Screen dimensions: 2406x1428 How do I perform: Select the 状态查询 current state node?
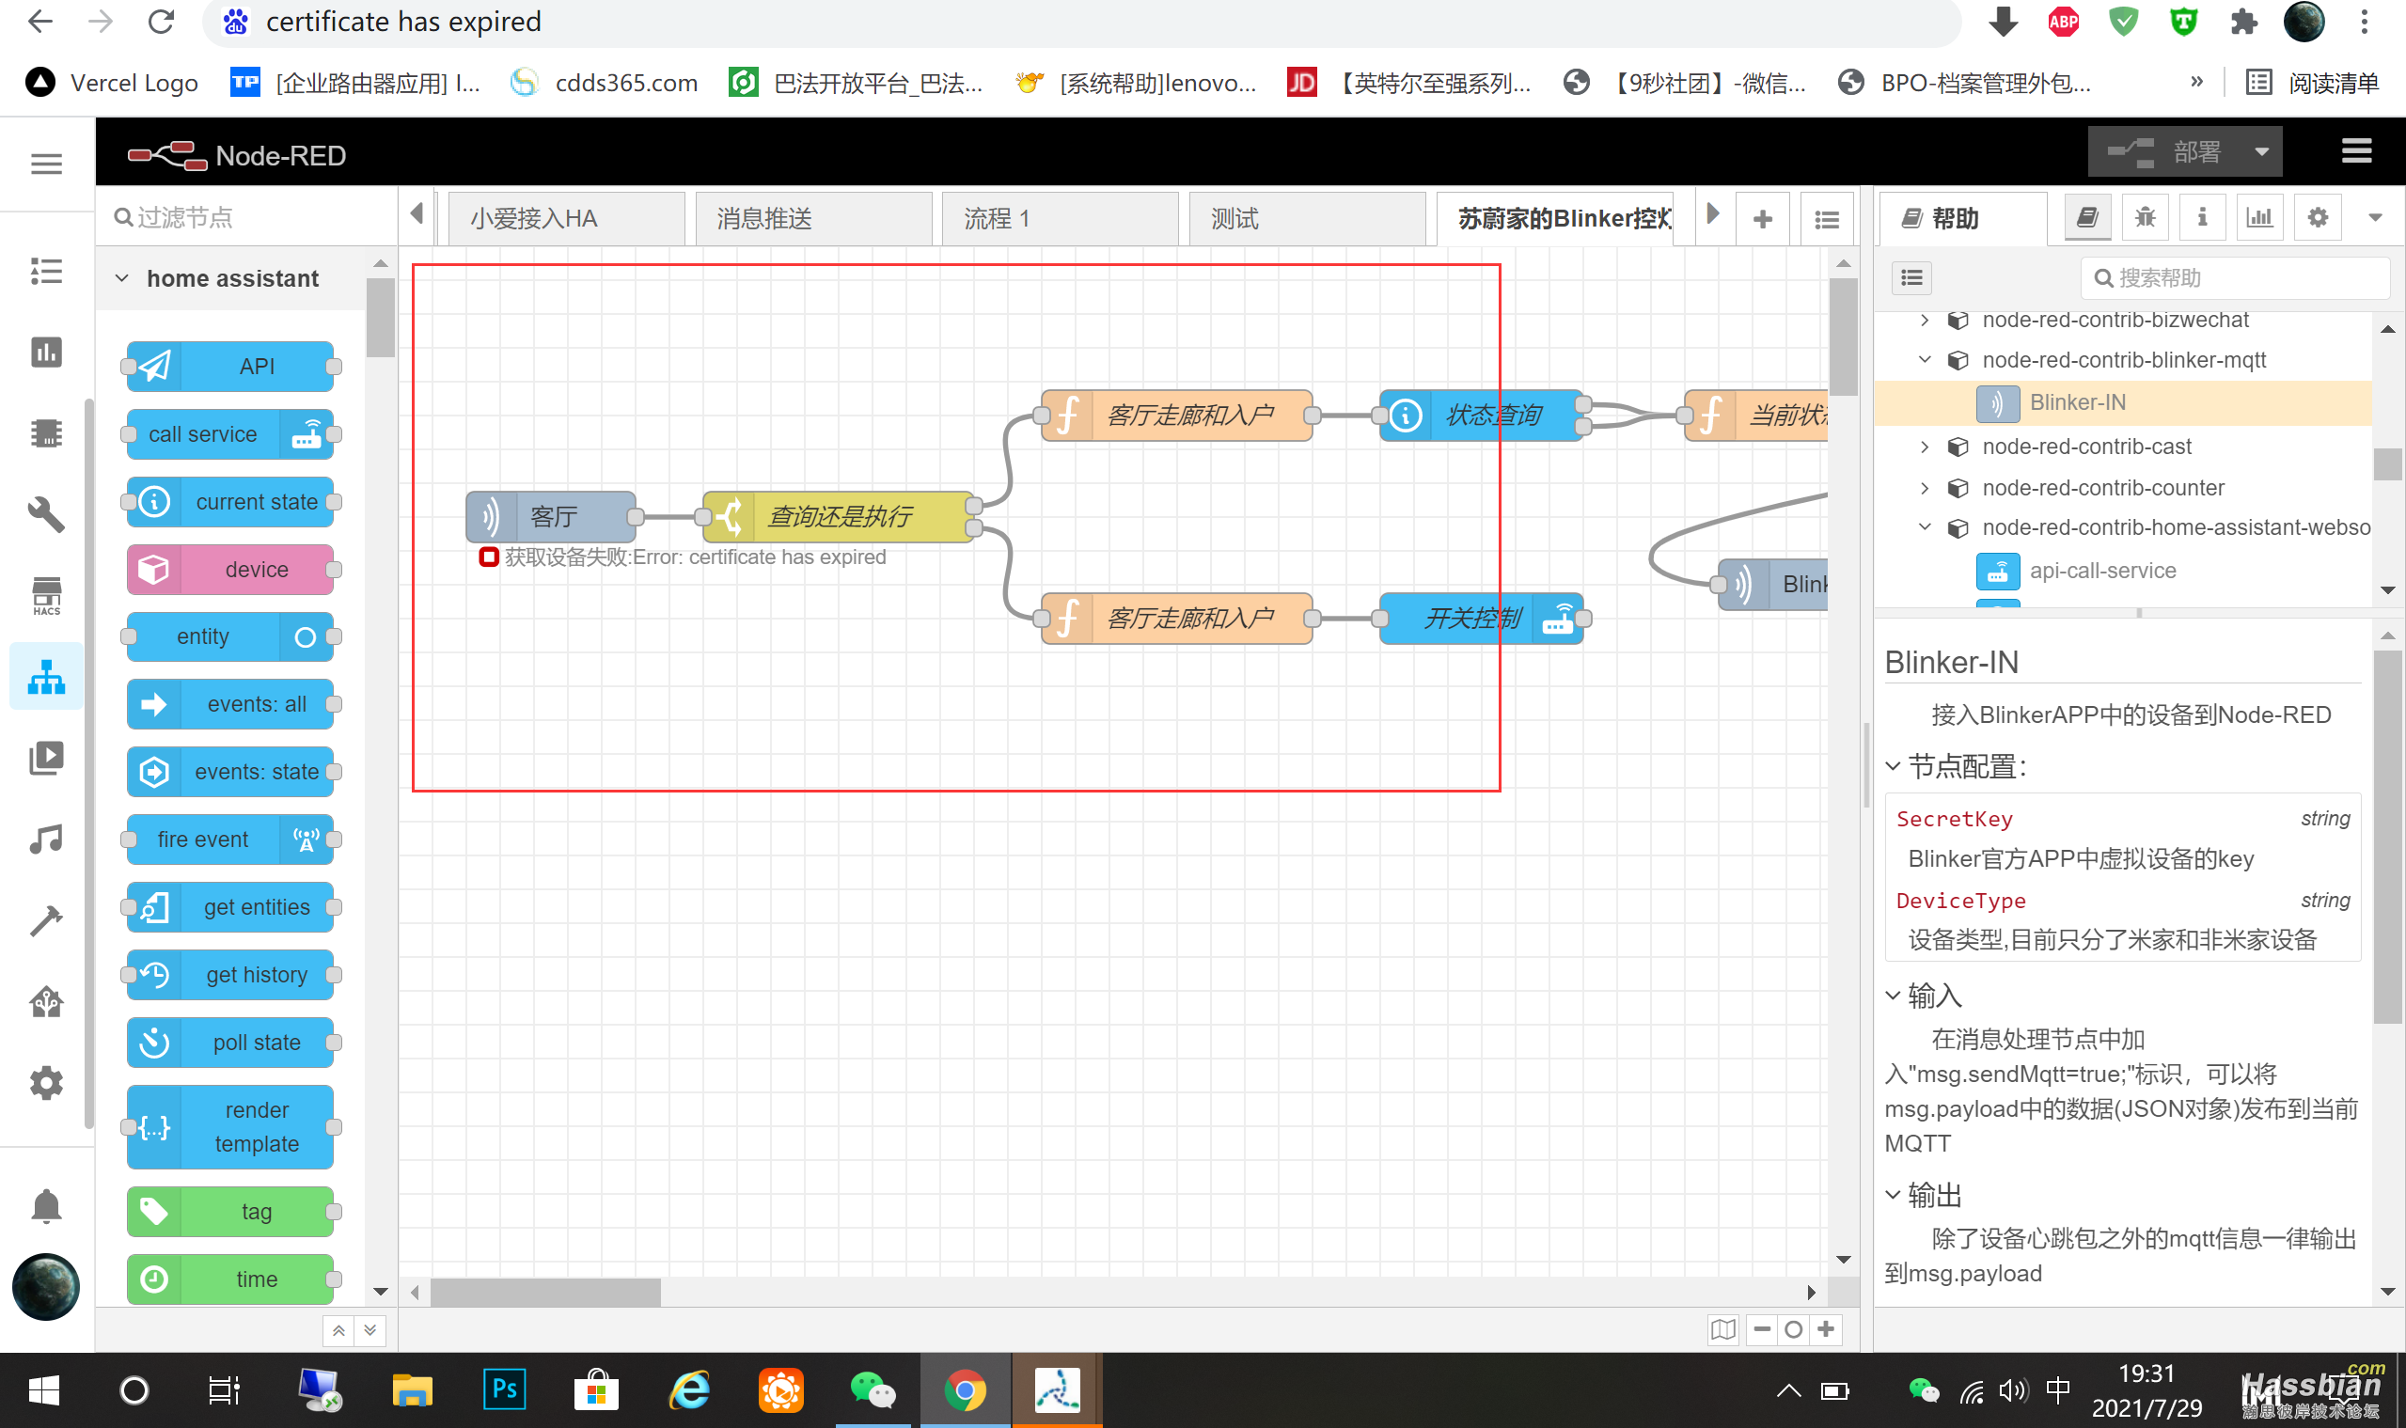click(x=1481, y=415)
